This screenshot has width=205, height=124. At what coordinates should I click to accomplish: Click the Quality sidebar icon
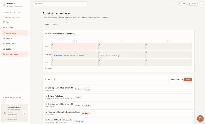(4, 38)
